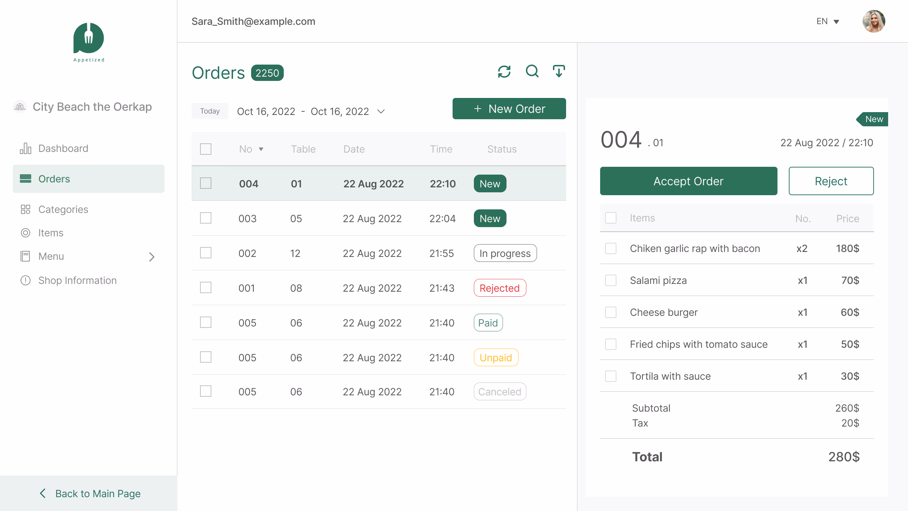
Task: Check the order 003 row checkbox
Action: 206,218
